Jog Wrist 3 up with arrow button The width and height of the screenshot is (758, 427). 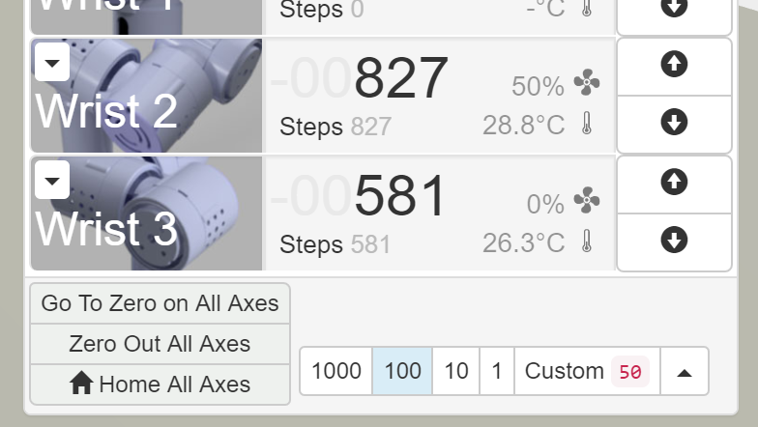pyautogui.click(x=675, y=185)
